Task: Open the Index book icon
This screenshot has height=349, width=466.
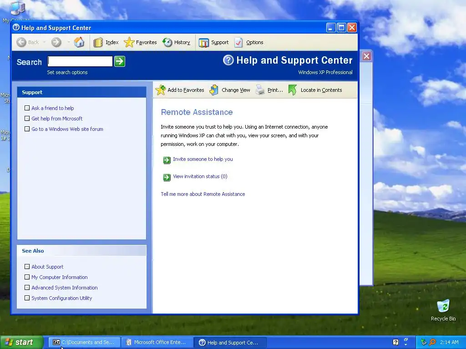Action: tap(98, 42)
